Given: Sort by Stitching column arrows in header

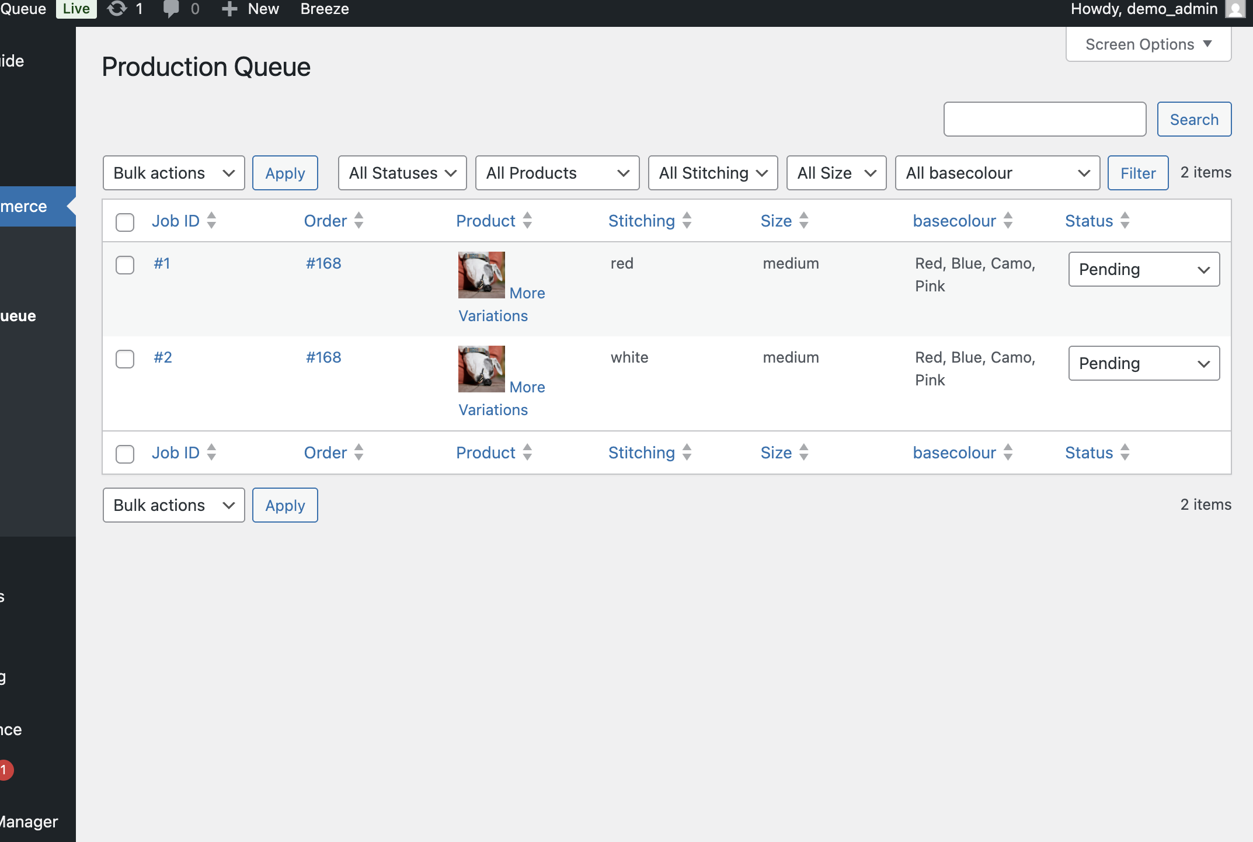Looking at the screenshot, I should tap(687, 221).
